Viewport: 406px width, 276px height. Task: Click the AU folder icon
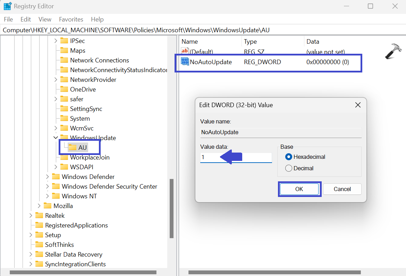tap(72, 147)
